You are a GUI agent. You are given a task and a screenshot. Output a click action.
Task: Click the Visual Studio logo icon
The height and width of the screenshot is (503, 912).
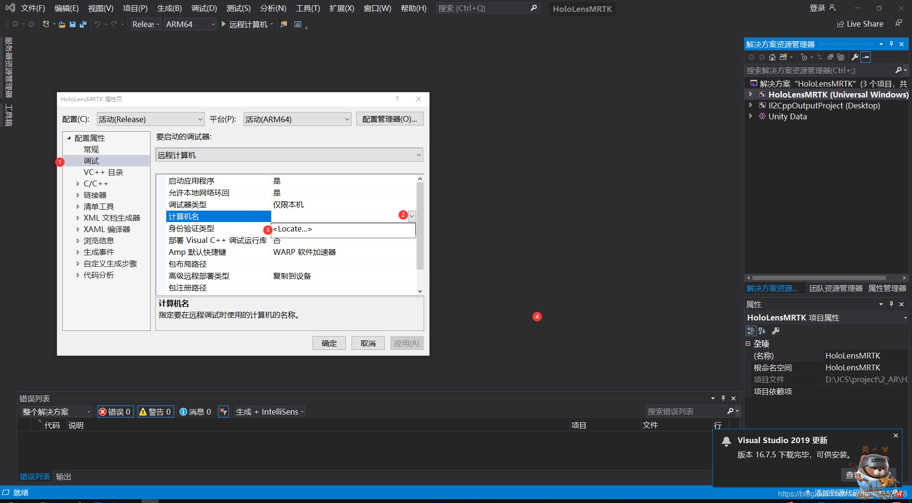pyautogui.click(x=10, y=8)
